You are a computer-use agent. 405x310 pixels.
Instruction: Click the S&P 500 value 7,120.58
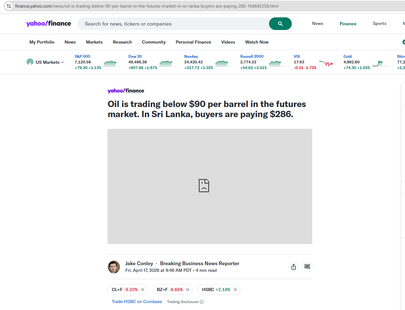(83, 62)
